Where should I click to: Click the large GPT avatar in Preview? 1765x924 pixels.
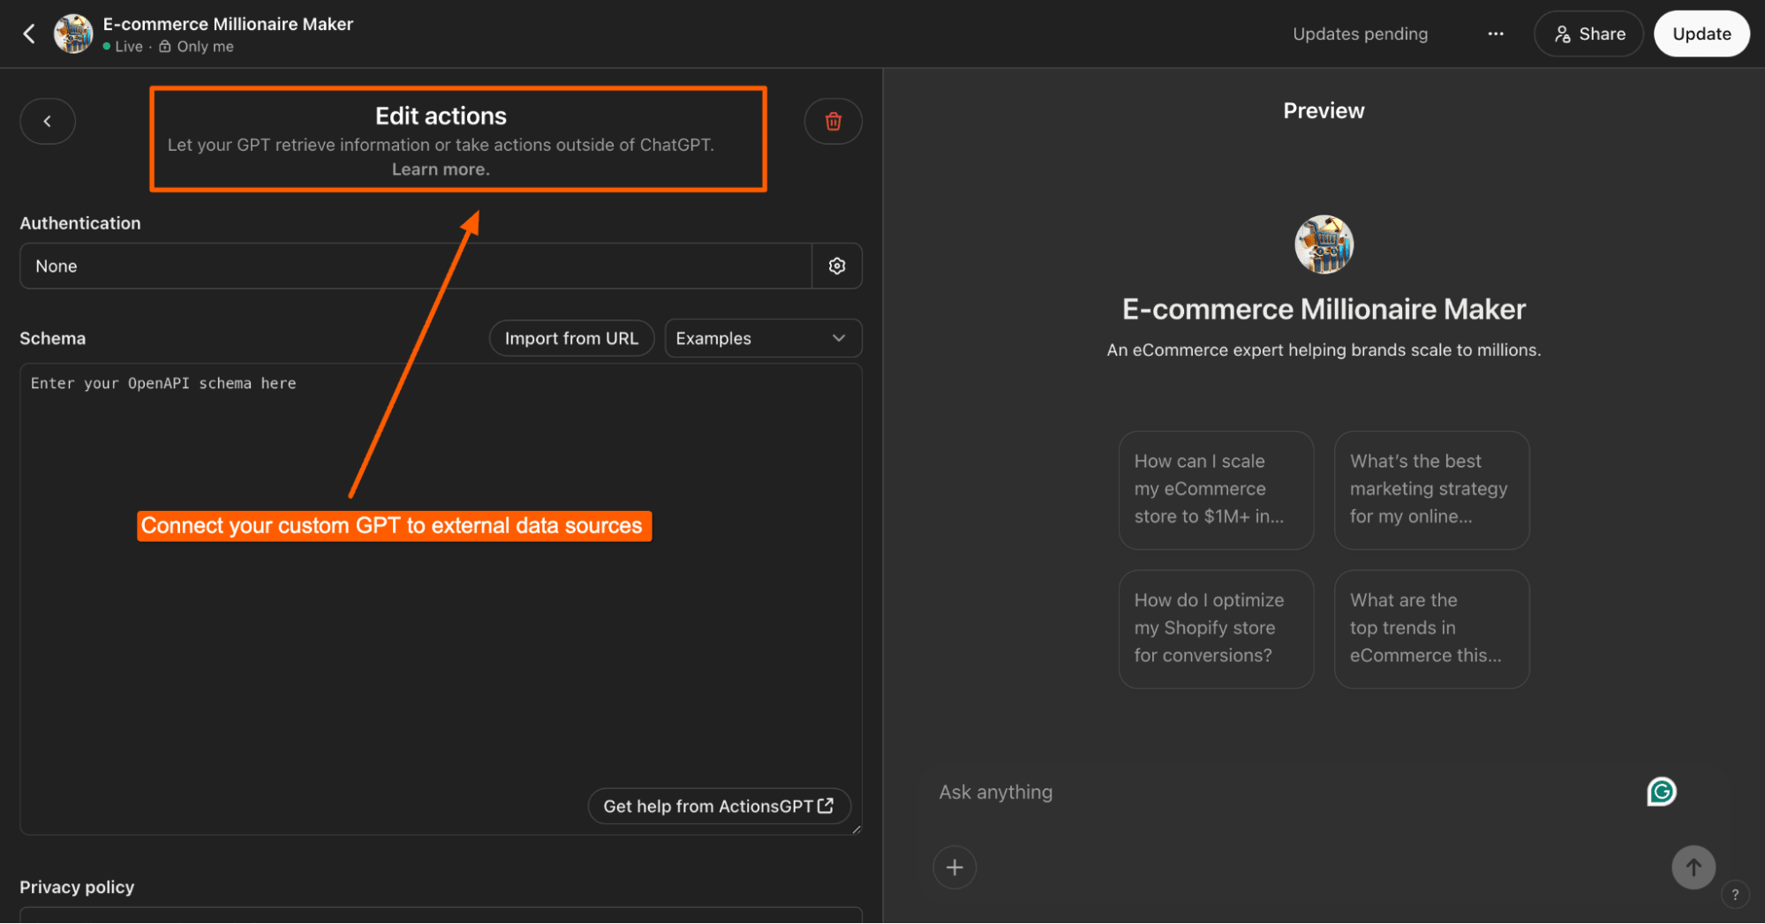1324,244
